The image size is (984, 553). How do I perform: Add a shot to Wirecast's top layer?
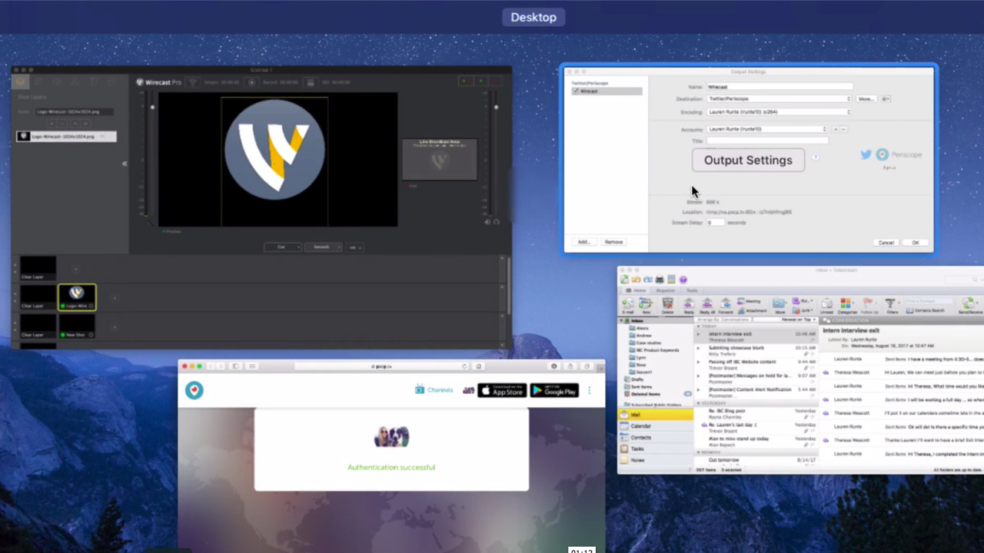(75, 269)
